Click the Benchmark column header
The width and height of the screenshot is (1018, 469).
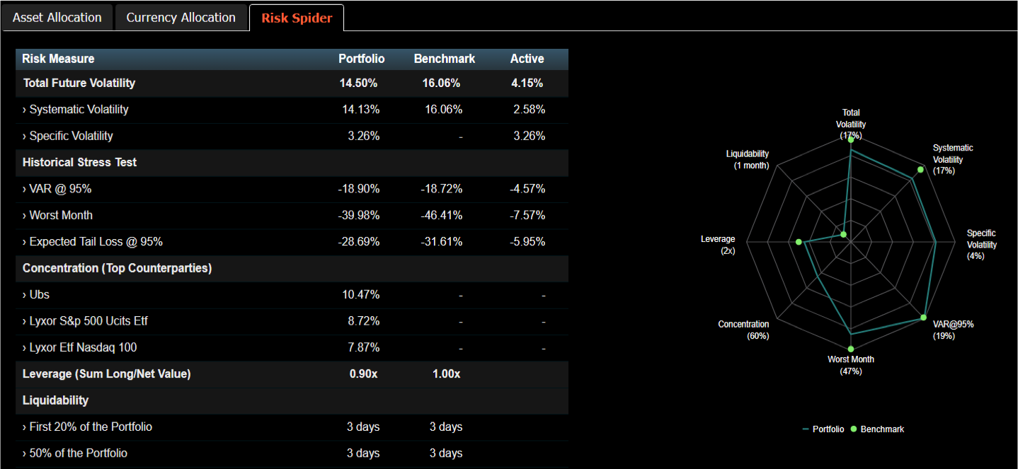445,59
